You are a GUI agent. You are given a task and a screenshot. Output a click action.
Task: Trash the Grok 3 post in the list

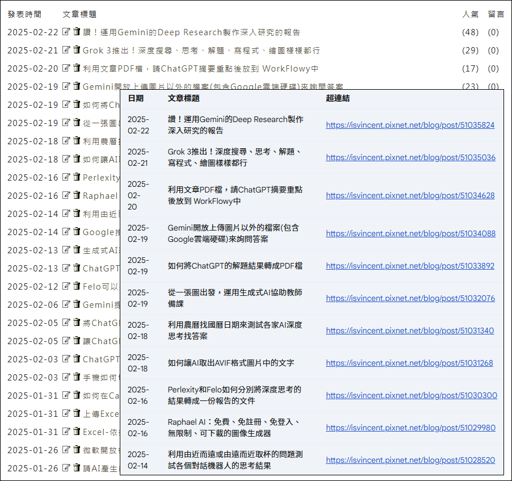(77, 50)
